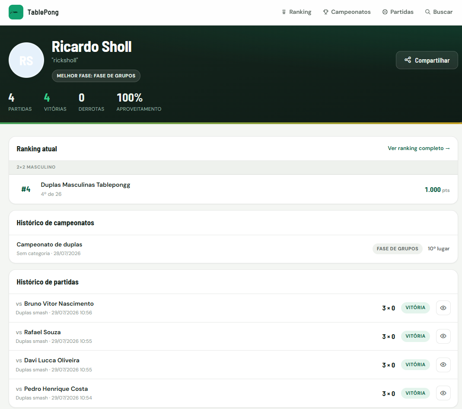The height and width of the screenshot is (409, 462).
Task: Click the Vitória badge for Rafael Souza
Action: pos(415,336)
